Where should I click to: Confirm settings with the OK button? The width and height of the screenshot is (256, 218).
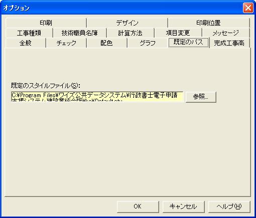tap(138, 206)
